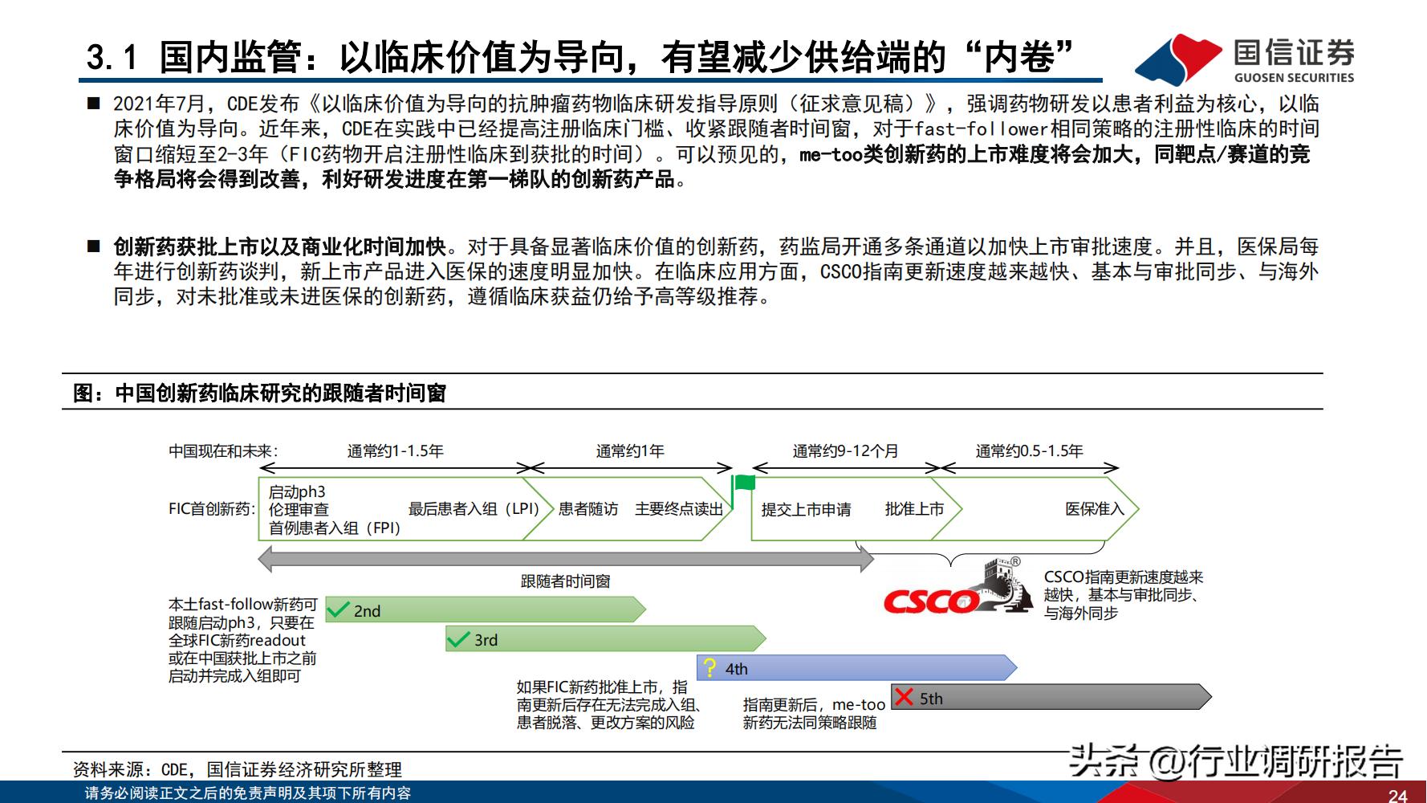The image size is (1427, 803).
Task: Click the green checkmark on the 2nd bar
Action: 338,609
